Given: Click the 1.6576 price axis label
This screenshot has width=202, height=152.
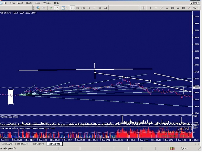Looking at the screenshot, I should (x=196, y=106).
